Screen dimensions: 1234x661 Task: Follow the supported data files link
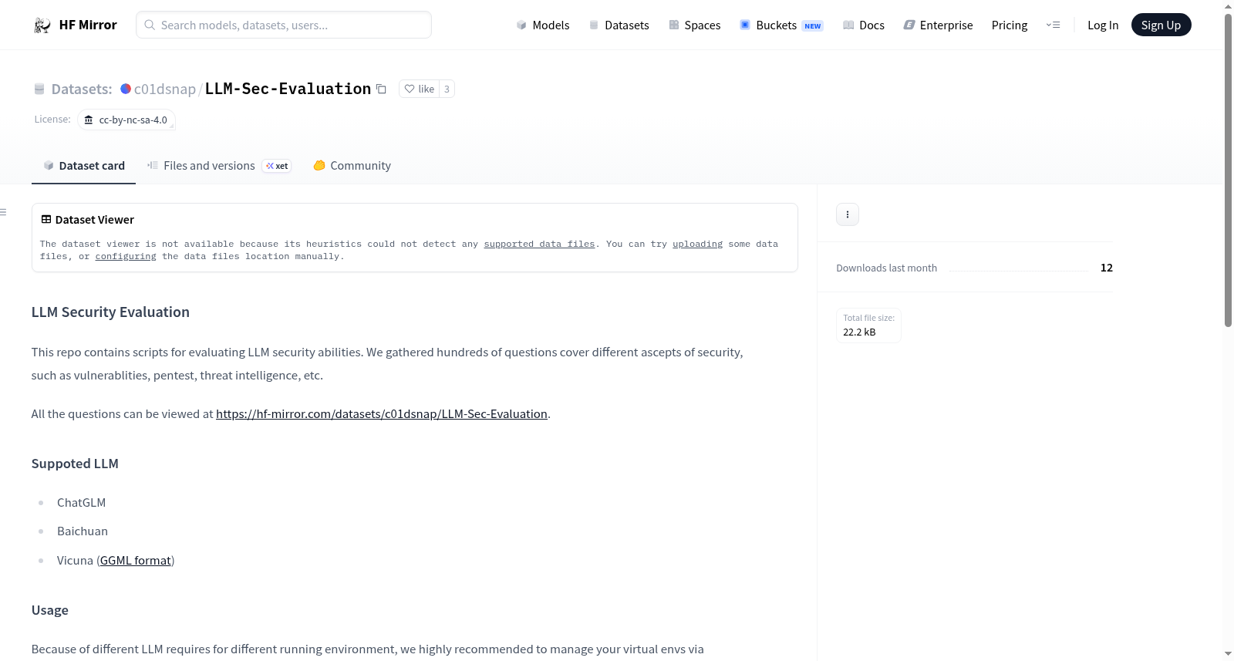(x=539, y=244)
